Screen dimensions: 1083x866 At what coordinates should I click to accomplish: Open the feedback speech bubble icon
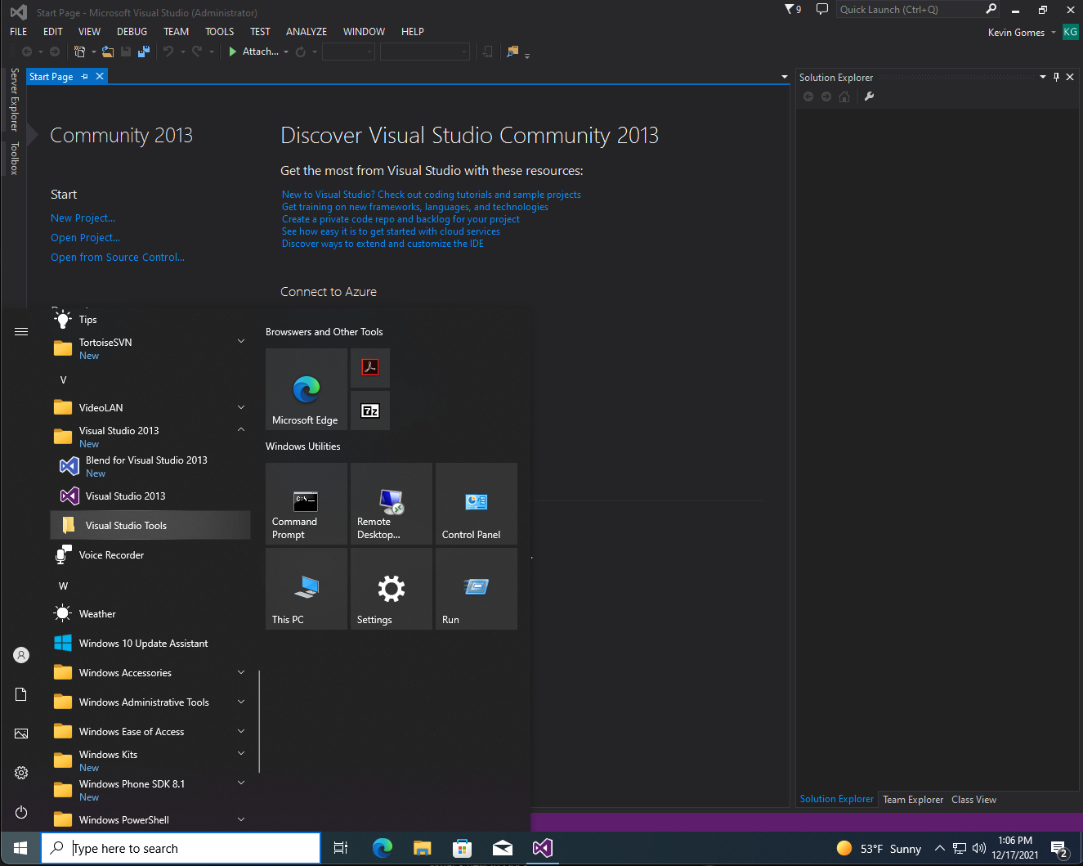point(822,9)
